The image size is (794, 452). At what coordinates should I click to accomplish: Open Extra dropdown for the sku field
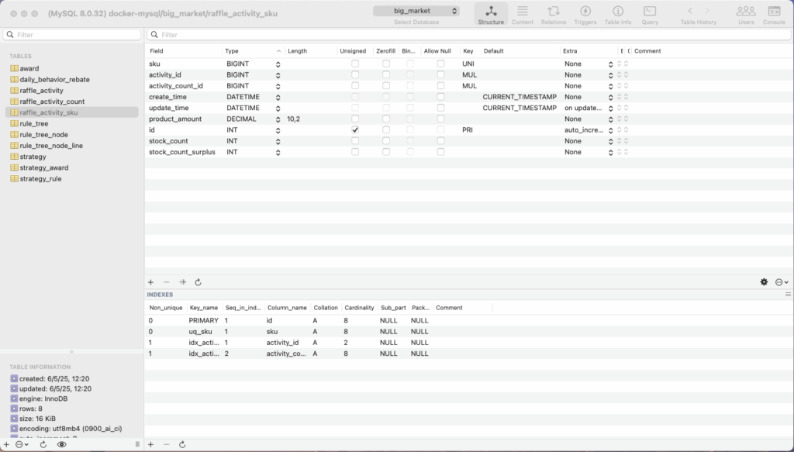click(611, 64)
